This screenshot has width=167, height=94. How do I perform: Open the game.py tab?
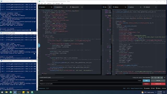click(x=135, y=7)
